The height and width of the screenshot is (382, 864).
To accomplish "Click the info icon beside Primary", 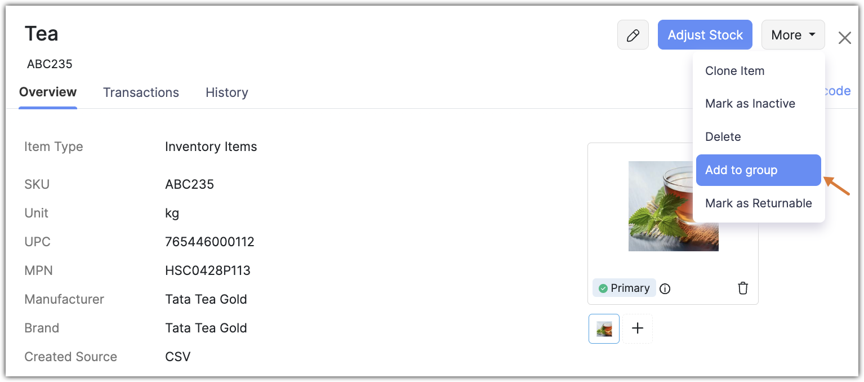I will point(665,289).
